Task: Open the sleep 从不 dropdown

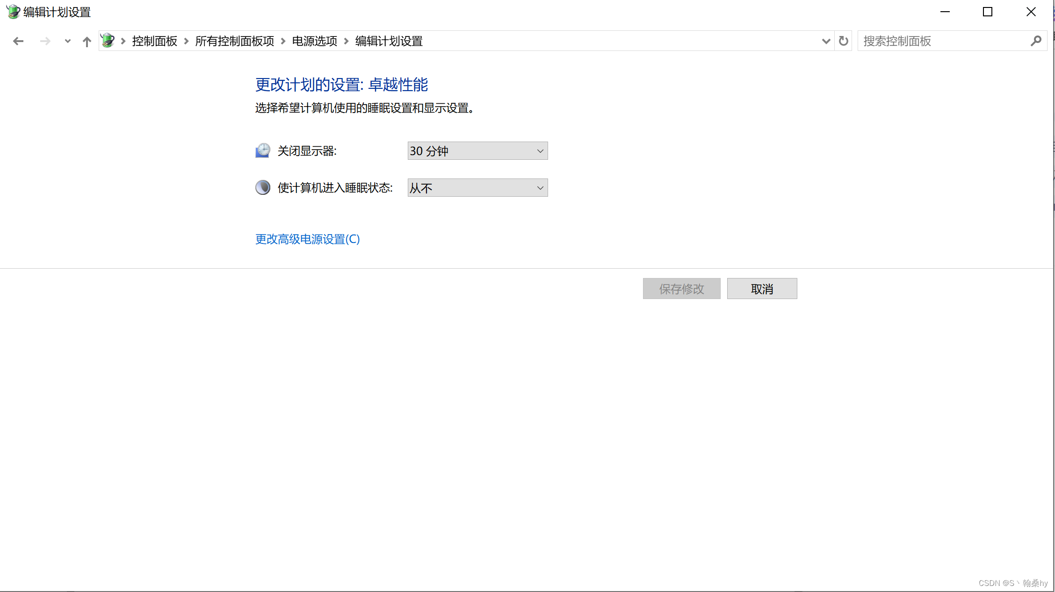Action: click(477, 188)
